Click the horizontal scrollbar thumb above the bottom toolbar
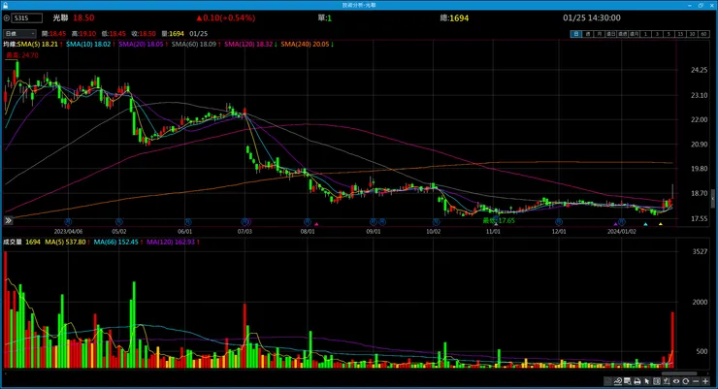 679,373
